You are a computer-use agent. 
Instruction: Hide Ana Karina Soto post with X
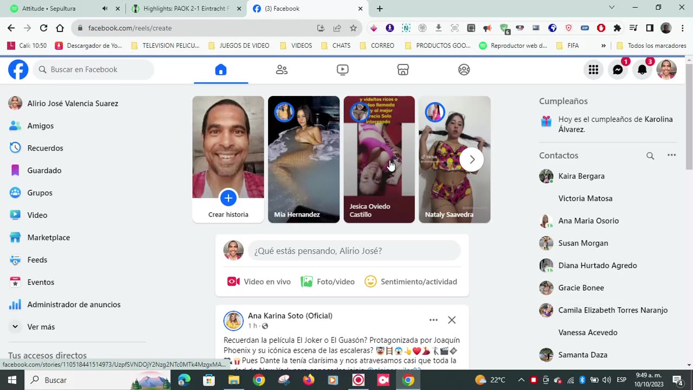pyautogui.click(x=452, y=320)
